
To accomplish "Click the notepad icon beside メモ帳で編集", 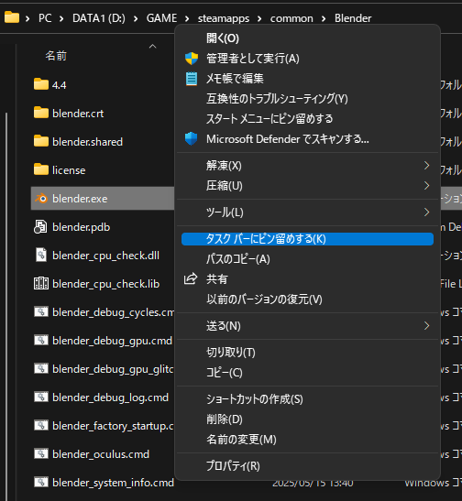I will (192, 79).
